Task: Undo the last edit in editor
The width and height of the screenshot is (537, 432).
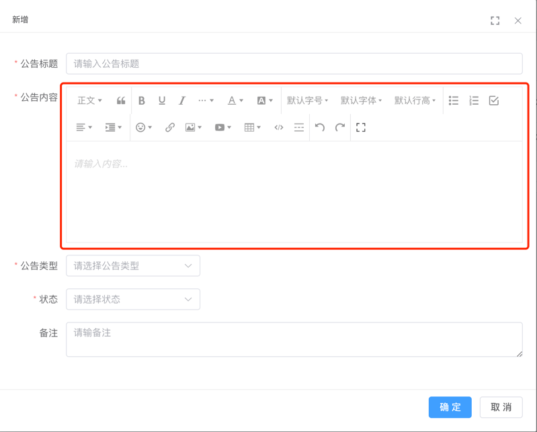Action: pyautogui.click(x=320, y=127)
